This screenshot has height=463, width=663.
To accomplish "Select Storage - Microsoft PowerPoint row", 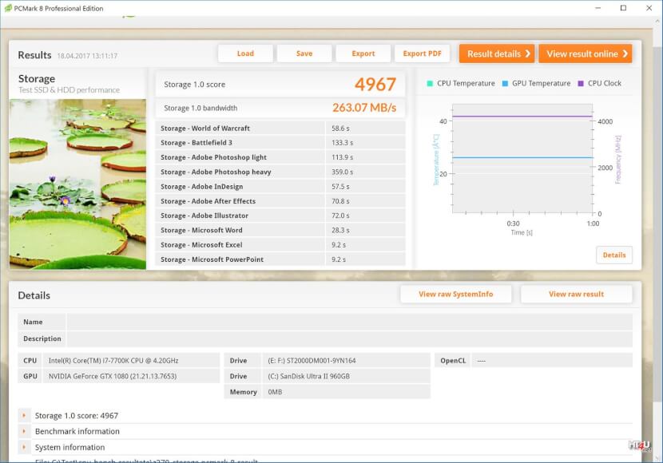I will (x=280, y=259).
